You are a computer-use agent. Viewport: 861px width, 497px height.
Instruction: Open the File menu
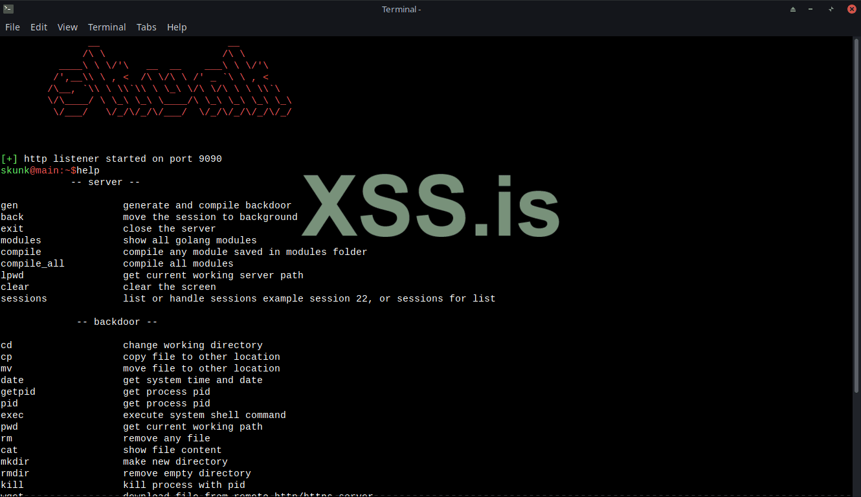pyautogui.click(x=12, y=27)
